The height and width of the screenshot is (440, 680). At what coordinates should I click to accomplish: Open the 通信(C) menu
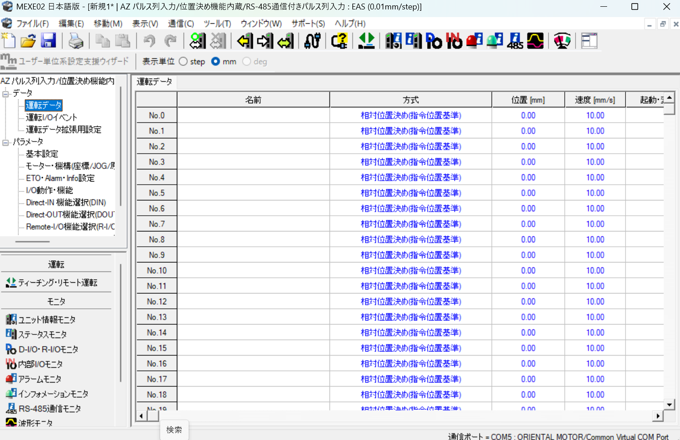[x=181, y=24]
